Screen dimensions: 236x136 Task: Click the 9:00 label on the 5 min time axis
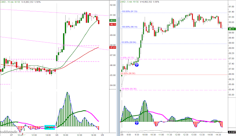coord(129,135)
